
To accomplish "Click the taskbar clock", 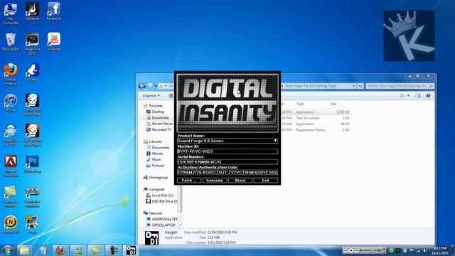I will click(440, 250).
